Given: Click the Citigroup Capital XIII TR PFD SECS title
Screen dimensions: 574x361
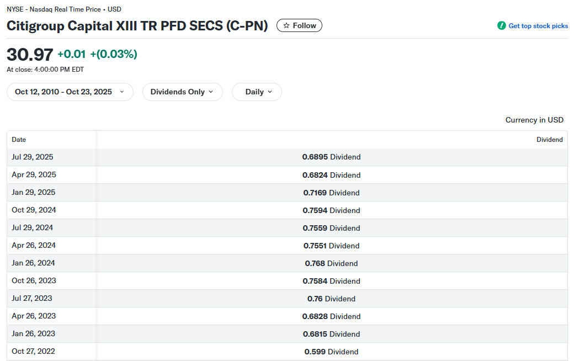Looking at the screenshot, I should [x=137, y=26].
